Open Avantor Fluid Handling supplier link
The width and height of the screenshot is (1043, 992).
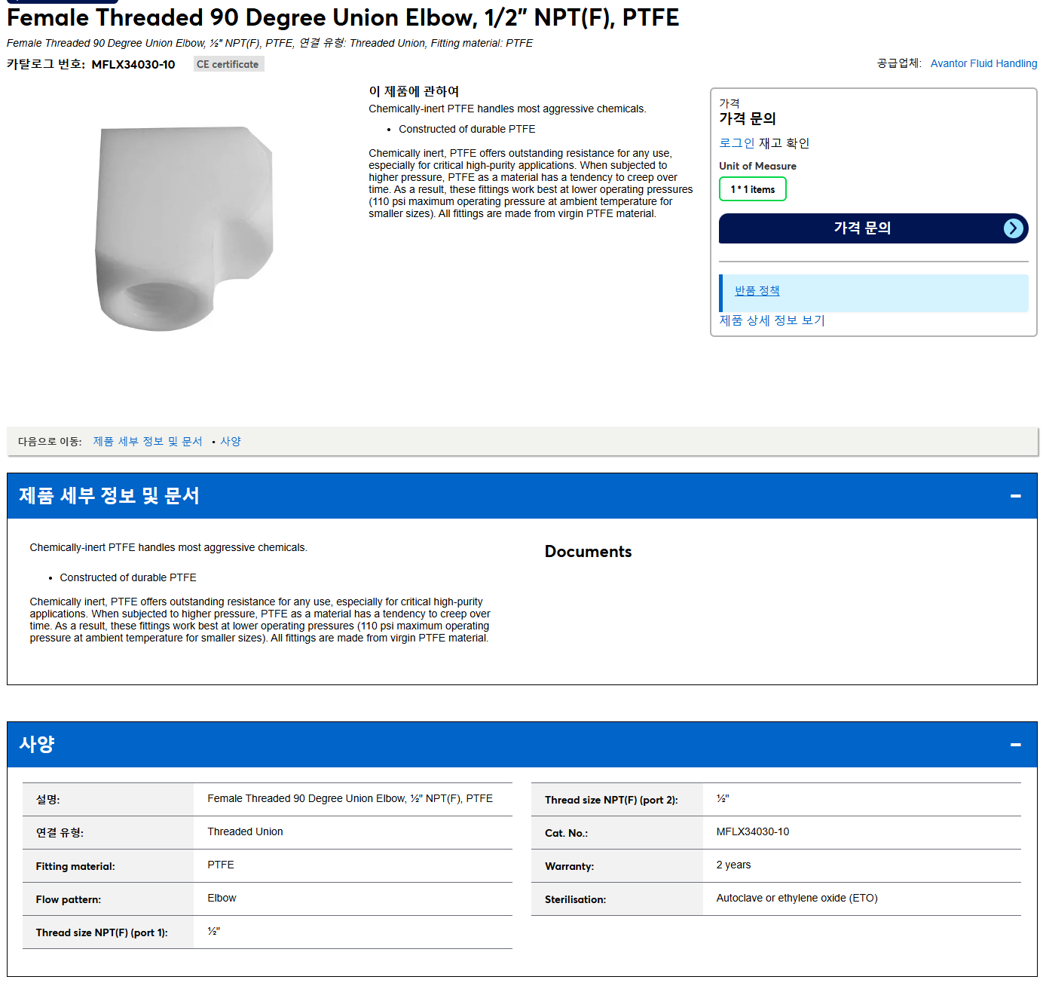tap(983, 63)
